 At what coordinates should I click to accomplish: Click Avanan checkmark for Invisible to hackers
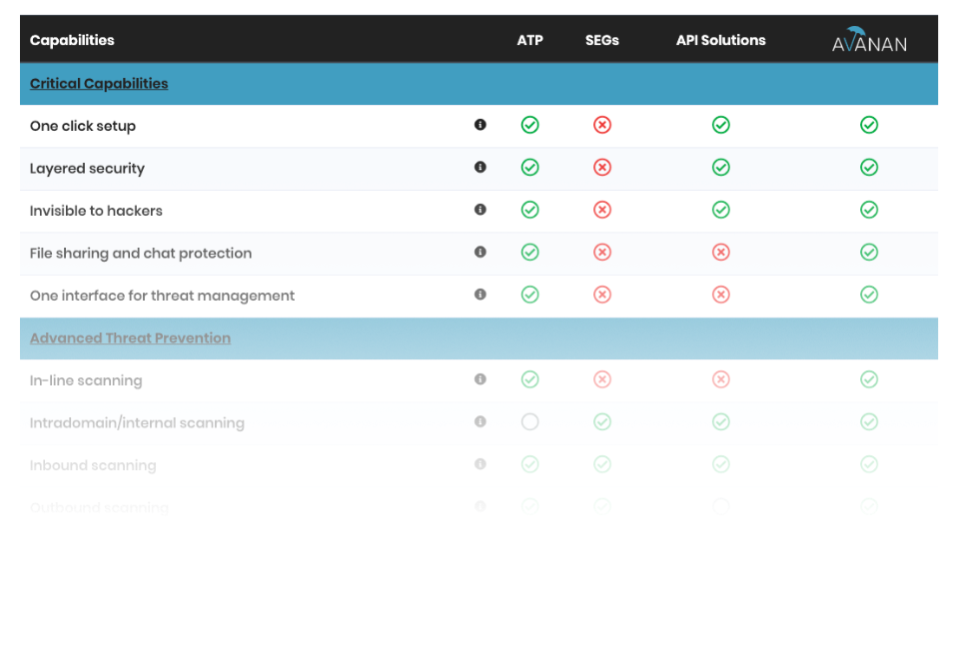[x=869, y=210]
